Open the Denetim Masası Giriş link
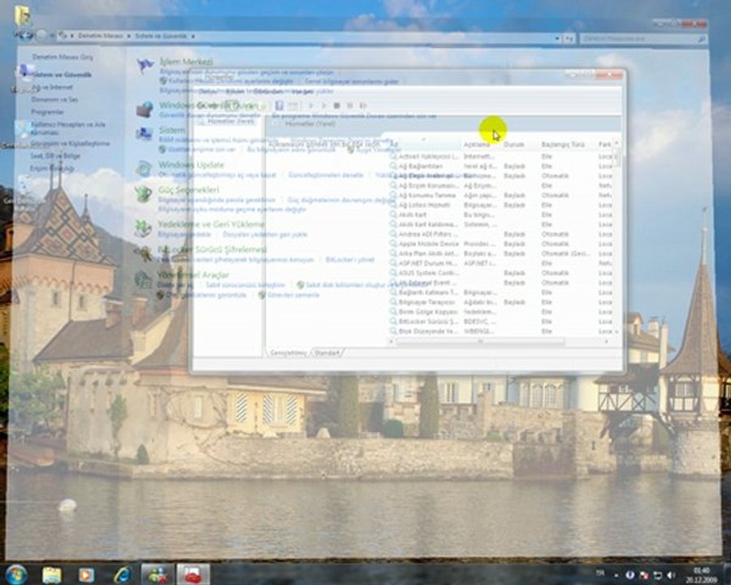 63,57
